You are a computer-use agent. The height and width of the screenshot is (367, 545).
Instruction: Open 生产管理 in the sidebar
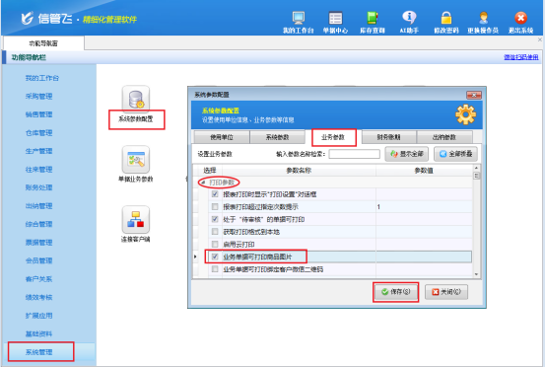tap(38, 151)
